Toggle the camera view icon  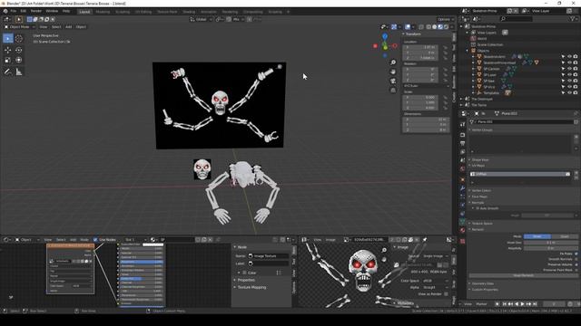coord(393,81)
